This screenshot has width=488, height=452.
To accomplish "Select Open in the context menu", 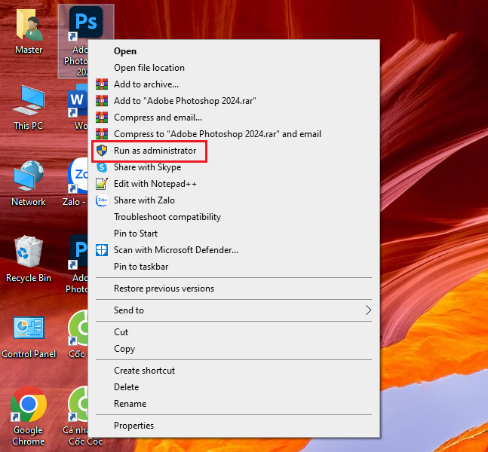I will point(125,51).
